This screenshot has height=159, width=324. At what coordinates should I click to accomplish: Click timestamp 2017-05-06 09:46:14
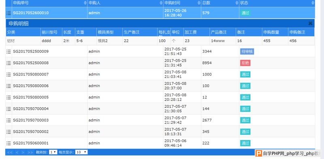[175, 143]
